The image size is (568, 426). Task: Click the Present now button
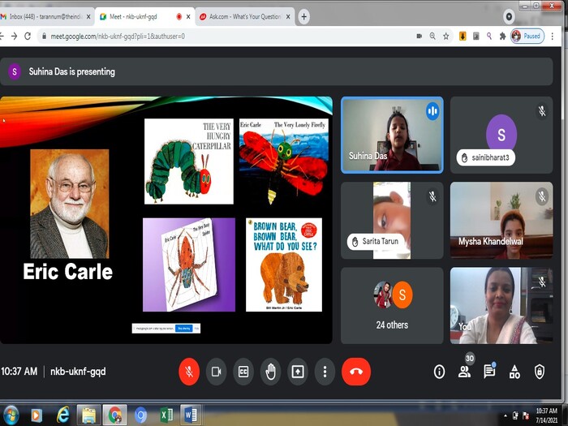tap(298, 372)
